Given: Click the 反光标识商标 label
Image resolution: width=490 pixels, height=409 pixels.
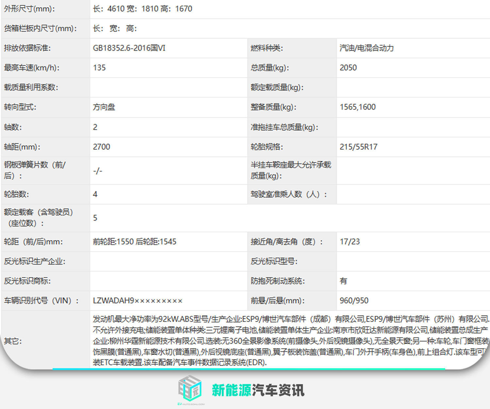Looking at the screenshot, I should [x=27, y=281].
